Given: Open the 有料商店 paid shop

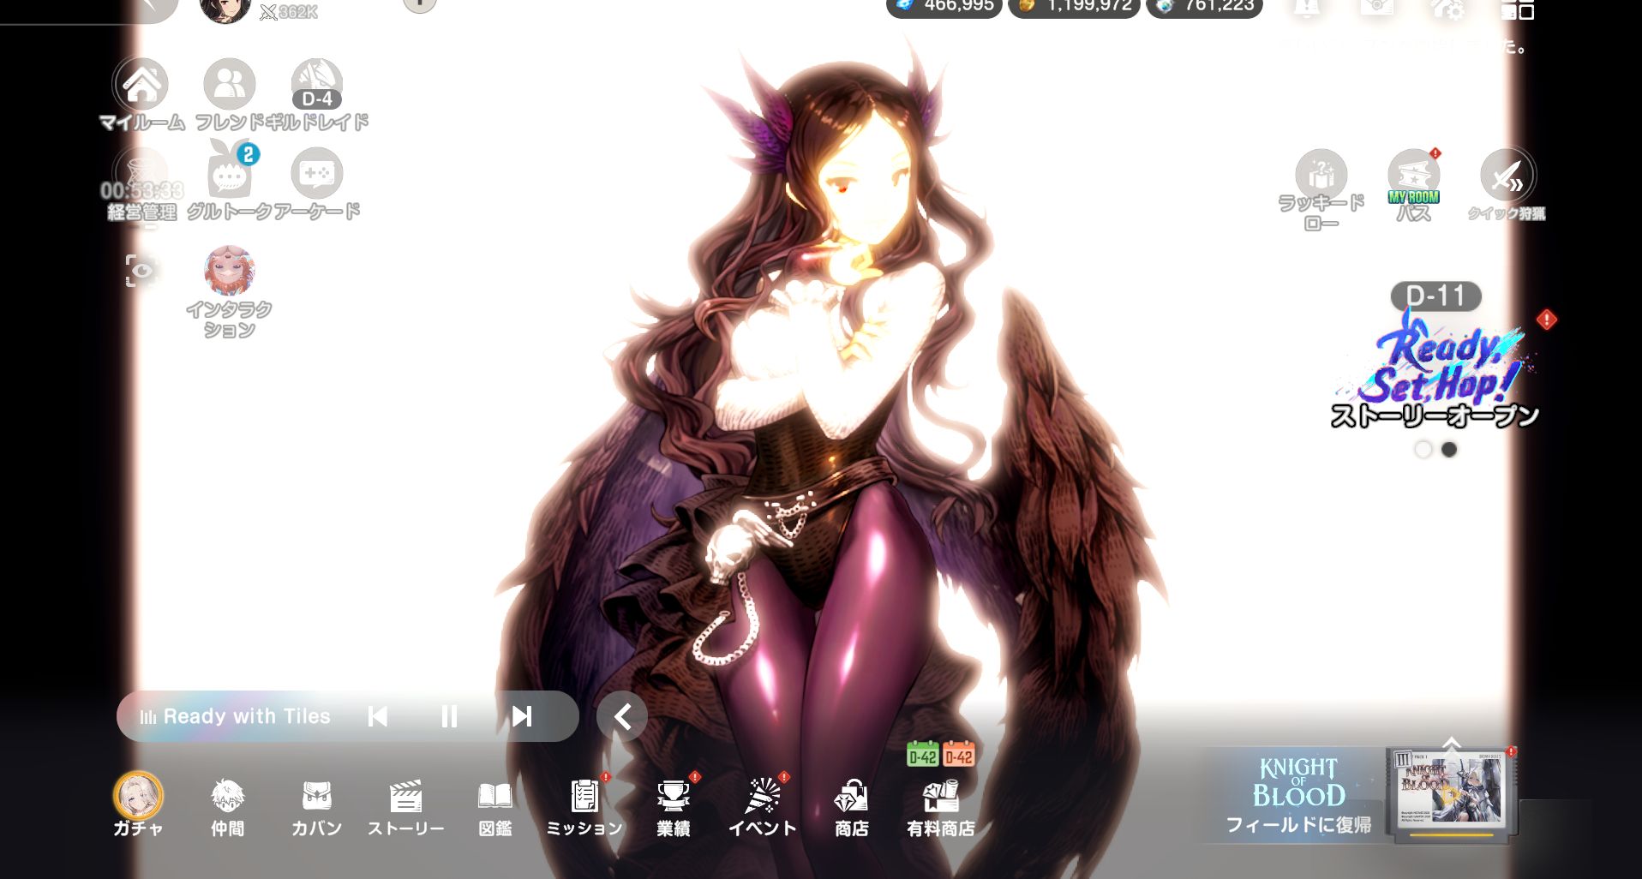Looking at the screenshot, I should 940,800.
